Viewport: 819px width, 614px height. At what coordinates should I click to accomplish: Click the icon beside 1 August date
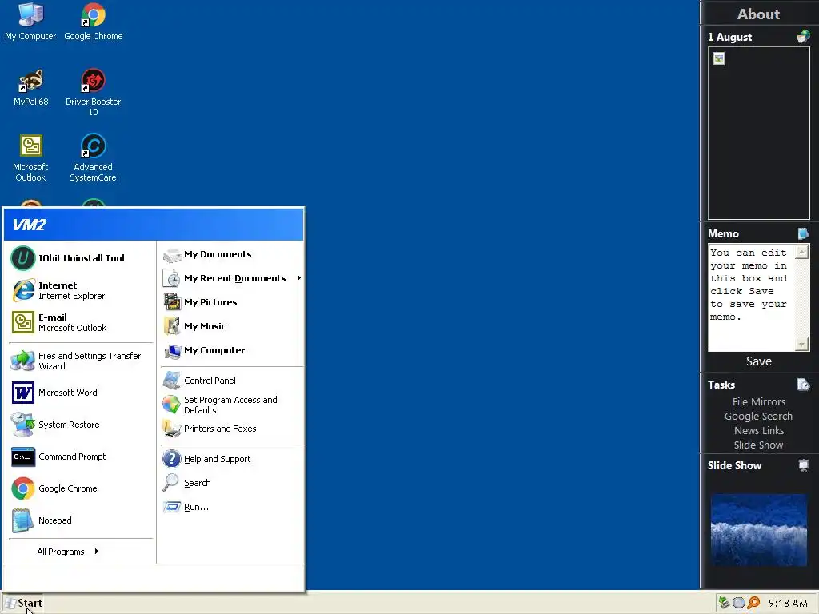tap(803, 37)
